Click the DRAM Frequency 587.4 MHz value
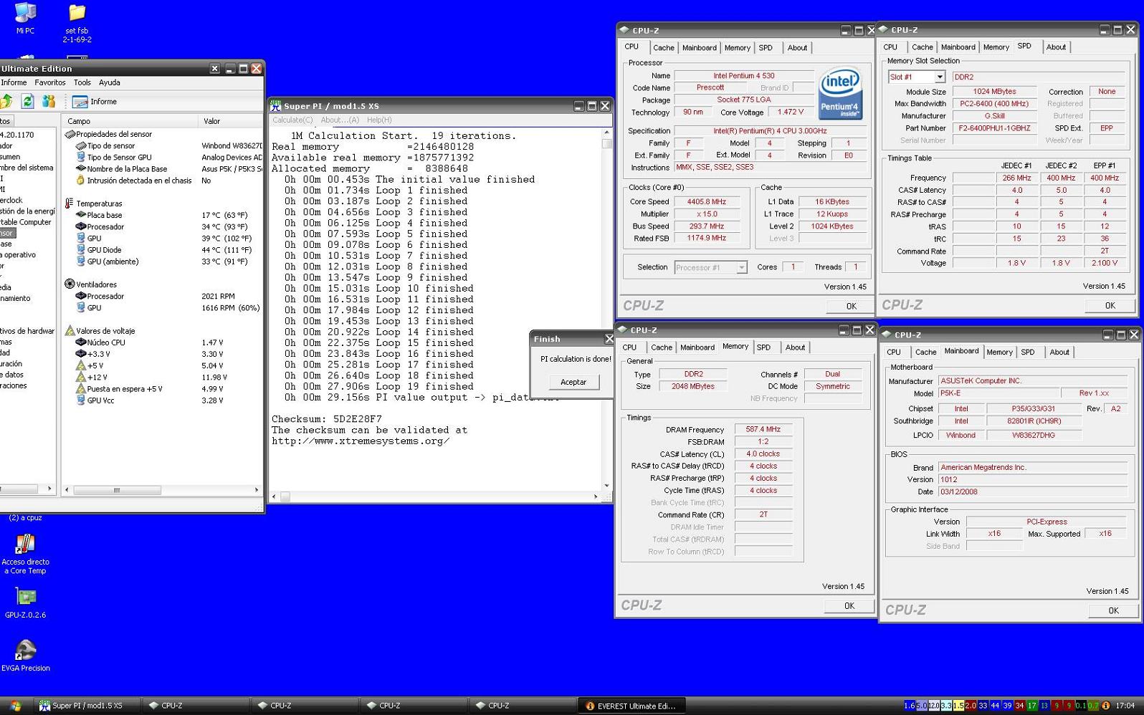1144x715 pixels. point(763,430)
